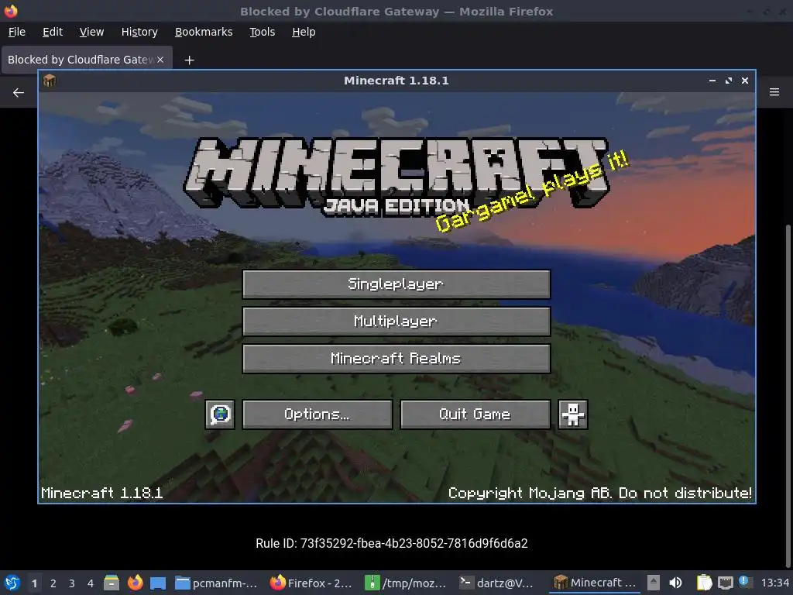
Task: Open the volume control in the system tray
Action: click(x=675, y=583)
